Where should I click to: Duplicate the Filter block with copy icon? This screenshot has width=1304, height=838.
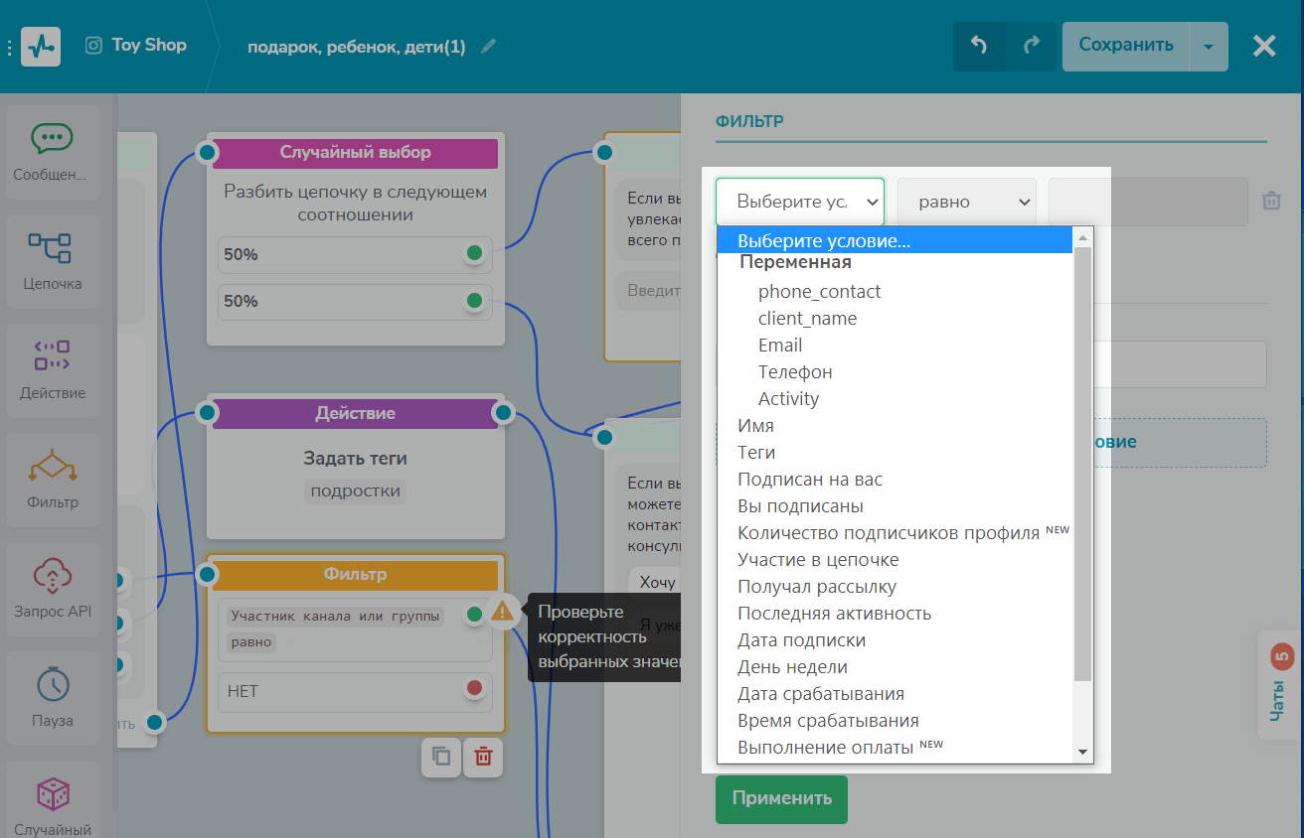[441, 757]
